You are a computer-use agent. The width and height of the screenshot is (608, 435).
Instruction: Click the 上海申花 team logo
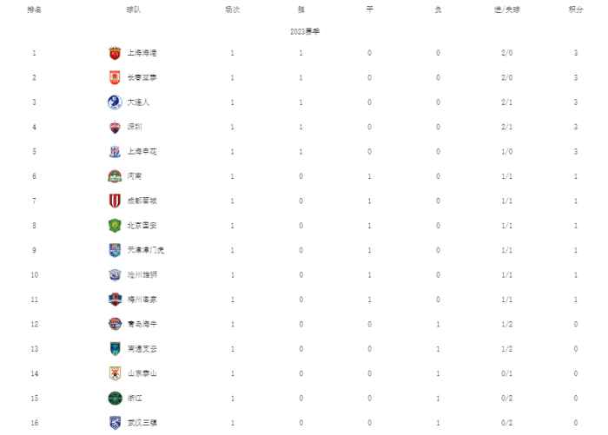coord(115,151)
